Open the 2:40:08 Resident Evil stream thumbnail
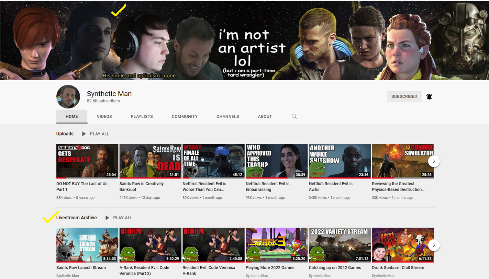This screenshot has width=489, height=279. [x=213, y=245]
